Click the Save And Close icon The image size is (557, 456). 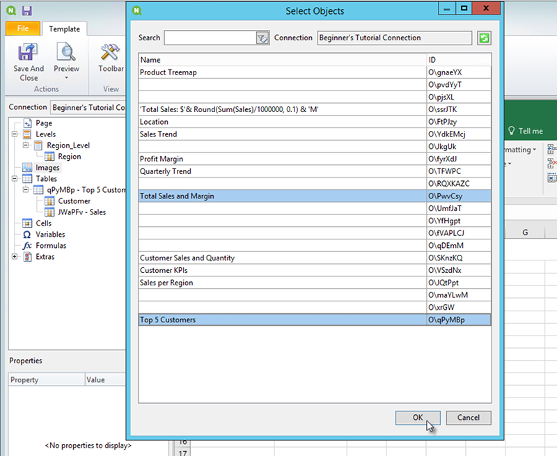28,53
